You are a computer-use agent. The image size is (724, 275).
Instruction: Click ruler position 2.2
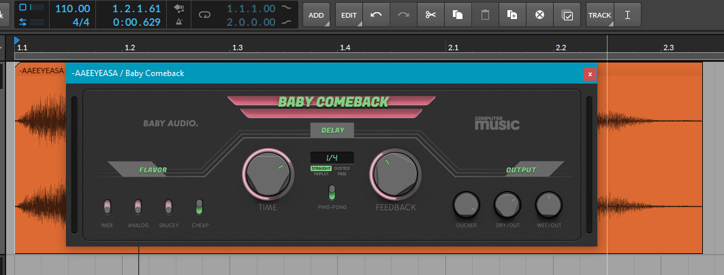tap(561, 48)
